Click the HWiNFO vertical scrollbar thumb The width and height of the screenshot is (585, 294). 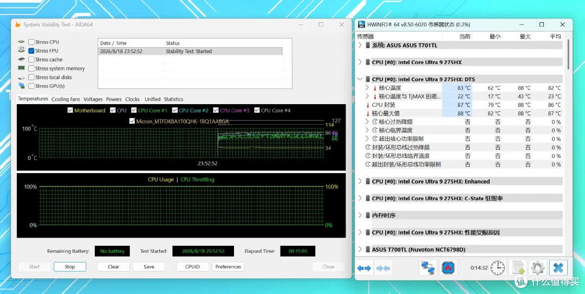[x=568, y=54]
